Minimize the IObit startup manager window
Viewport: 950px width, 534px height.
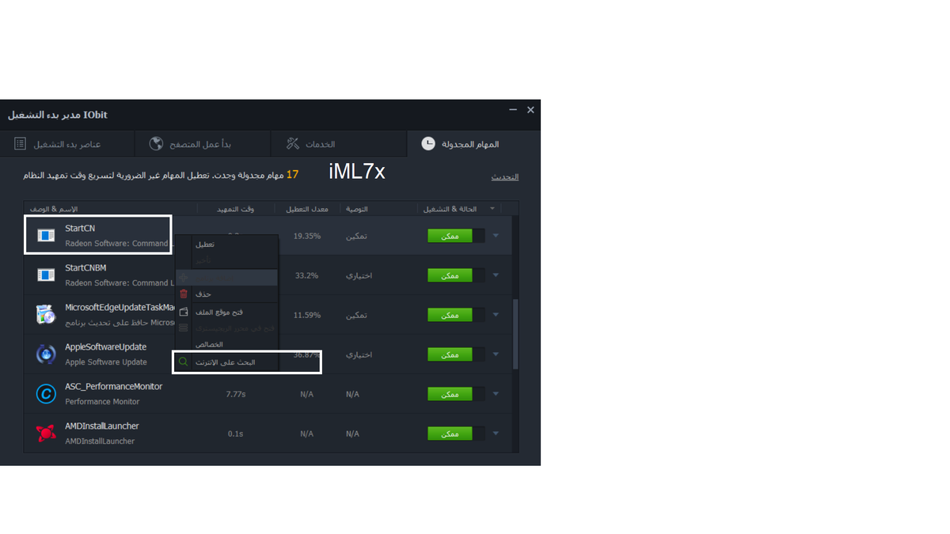click(513, 110)
